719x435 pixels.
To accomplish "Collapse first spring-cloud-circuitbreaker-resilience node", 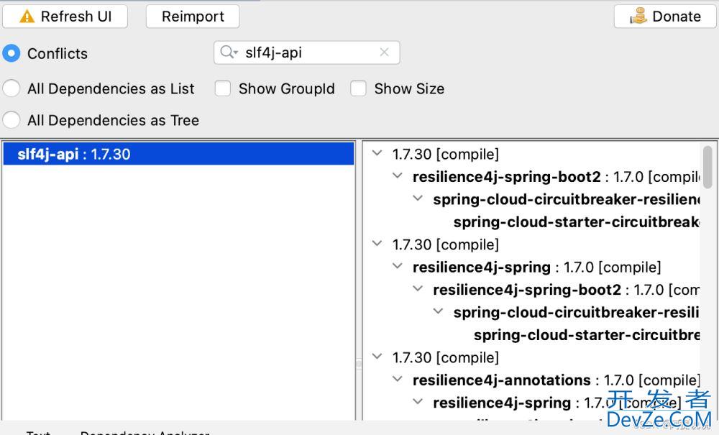I will point(418,198).
